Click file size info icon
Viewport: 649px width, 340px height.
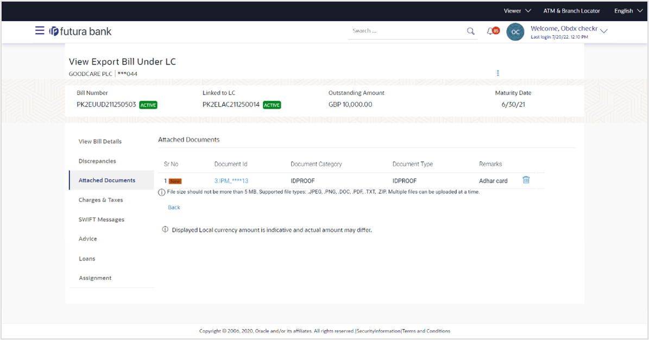(162, 192)
